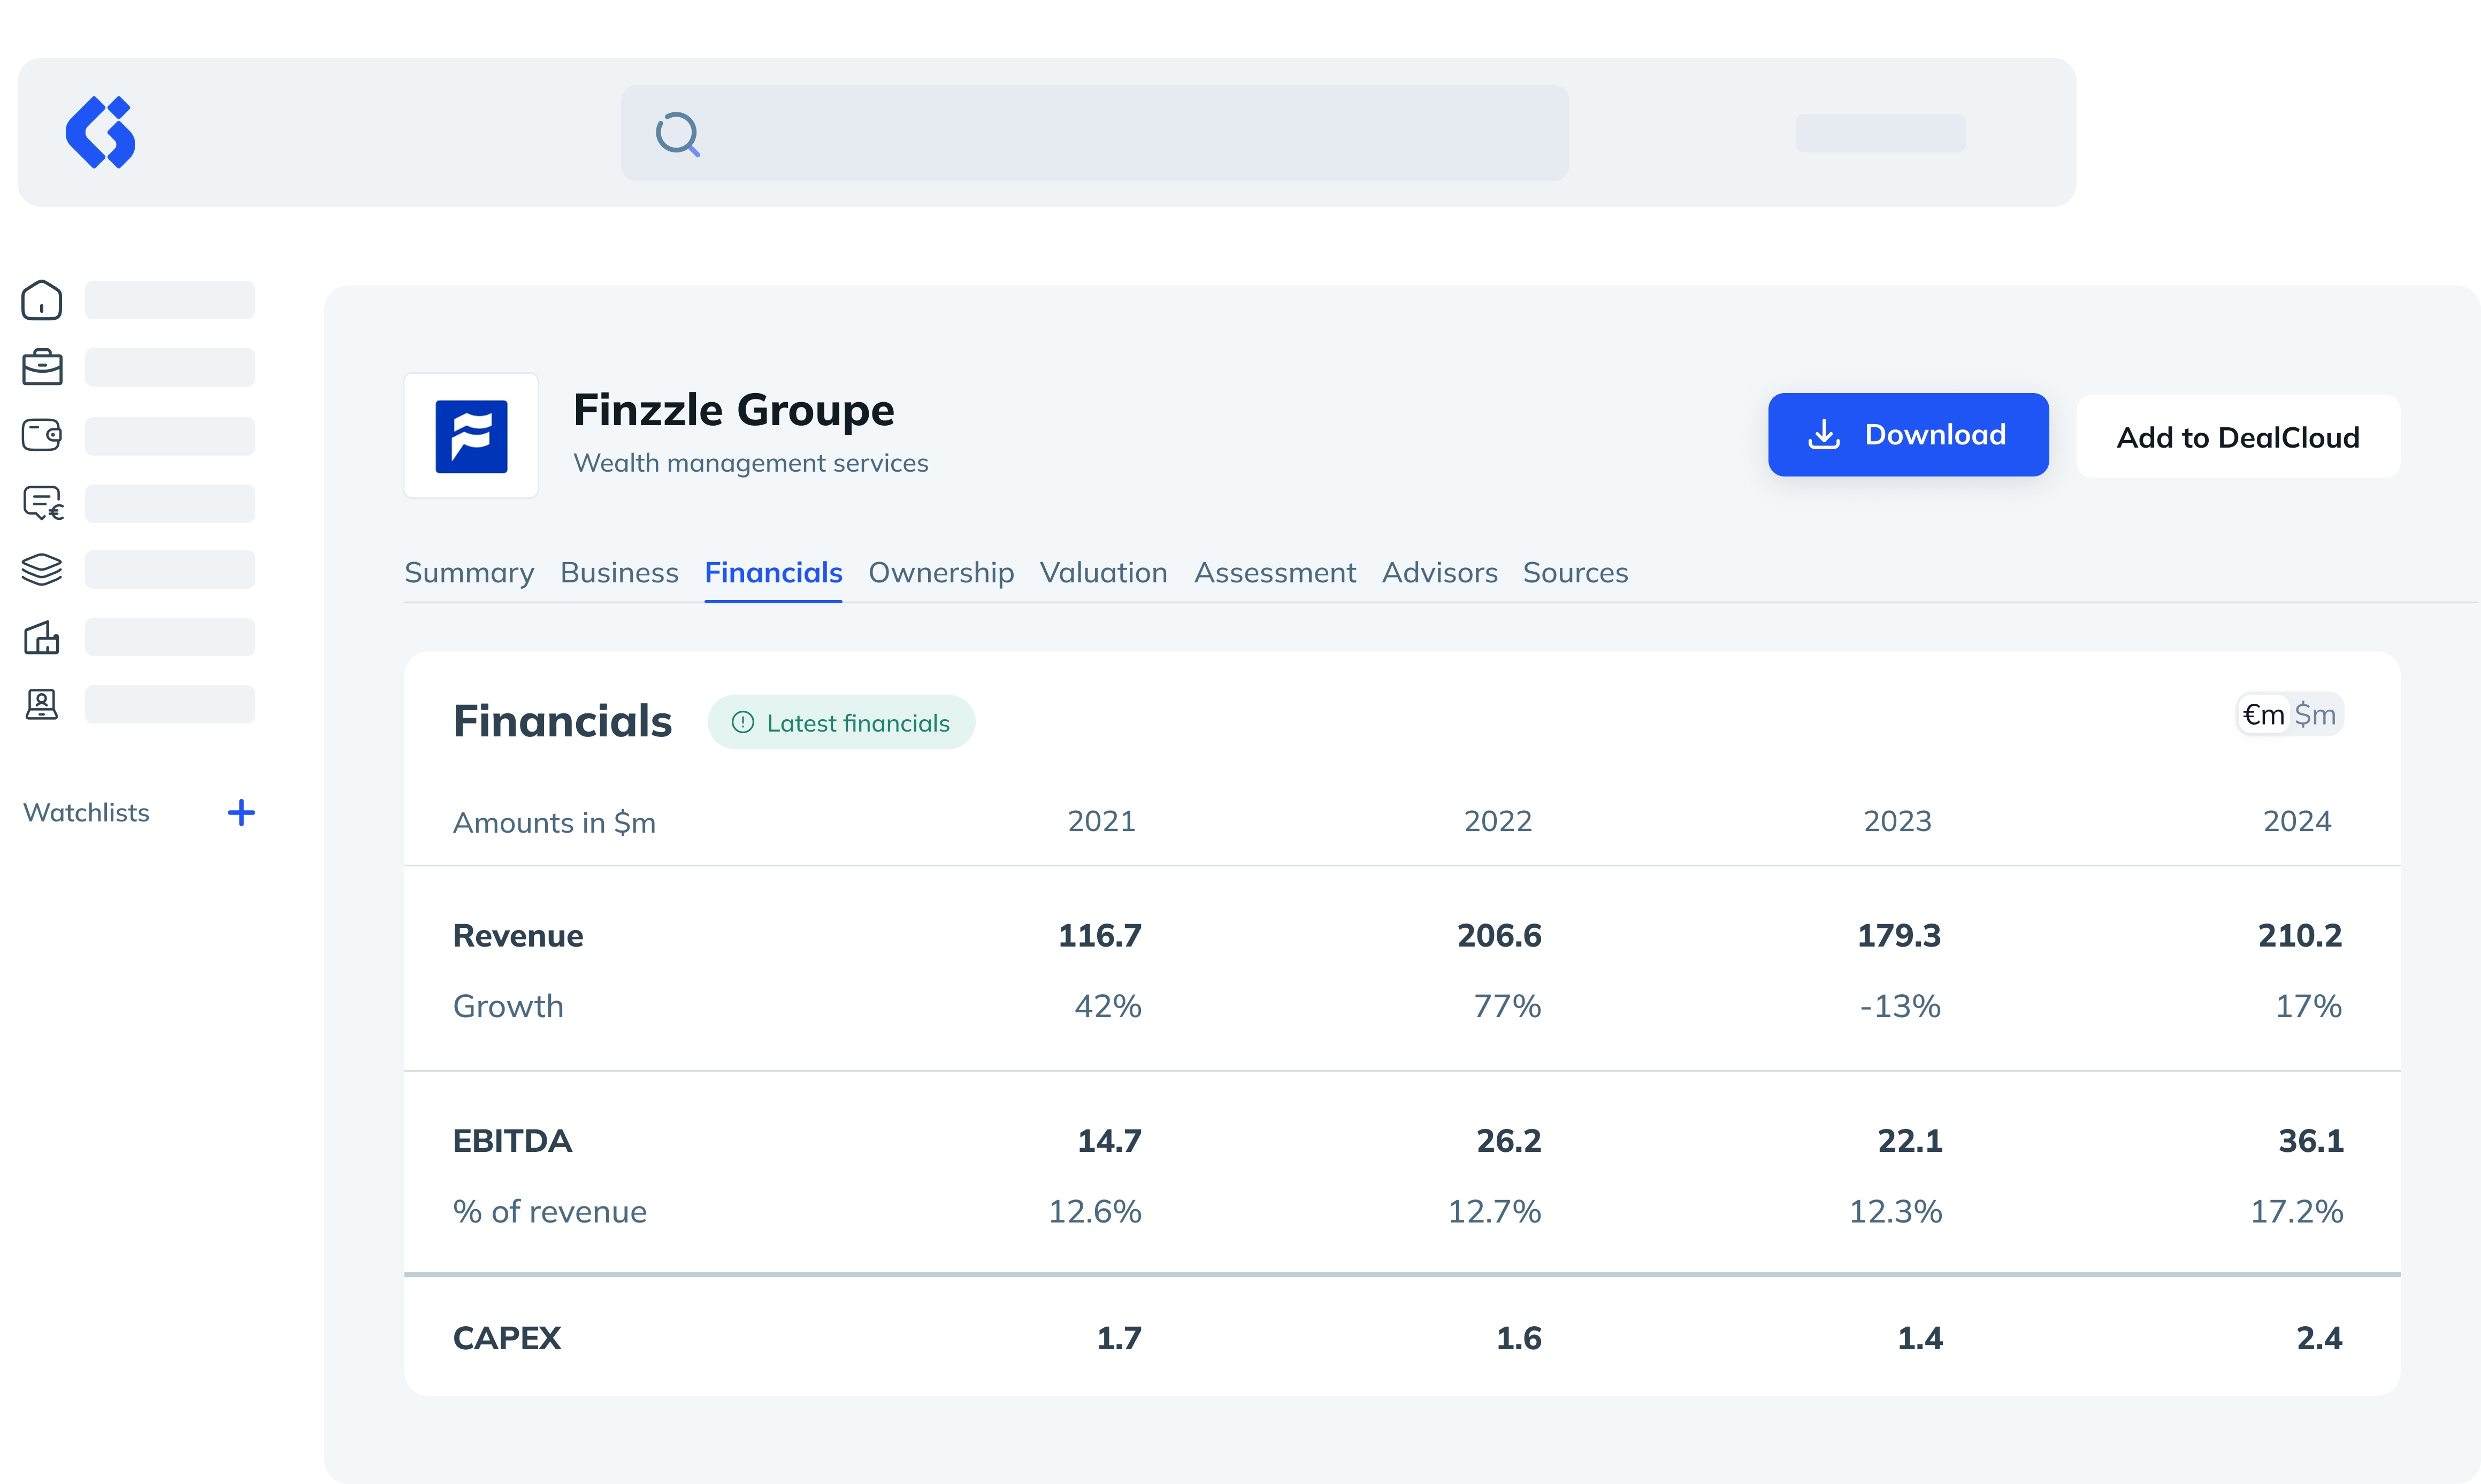Select the wallet icon in sidebar
The height and width of the screenshot is (1484, 2481).
click(42, 435)
